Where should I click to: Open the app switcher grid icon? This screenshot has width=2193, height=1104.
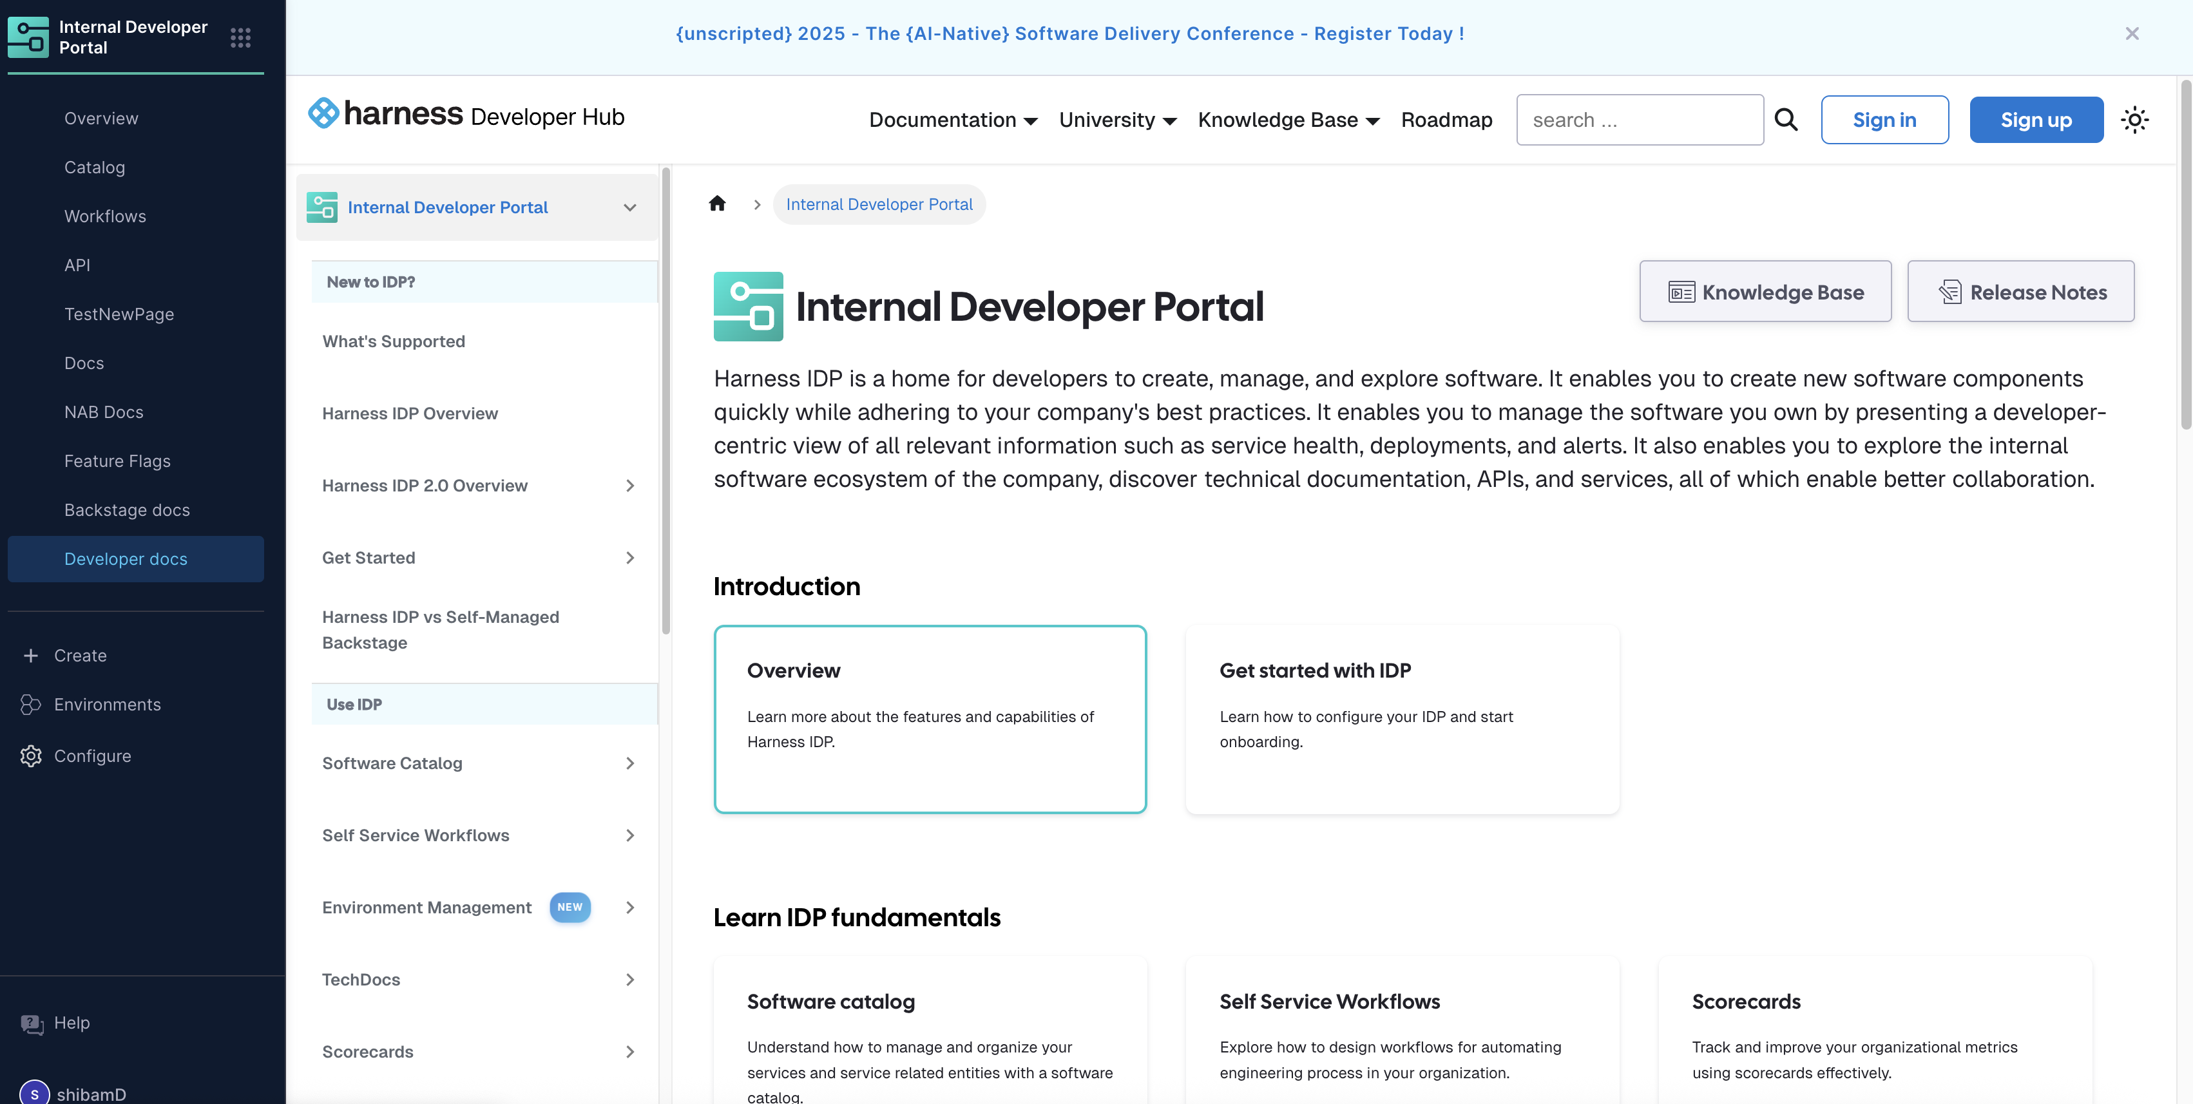coord(240,37)
